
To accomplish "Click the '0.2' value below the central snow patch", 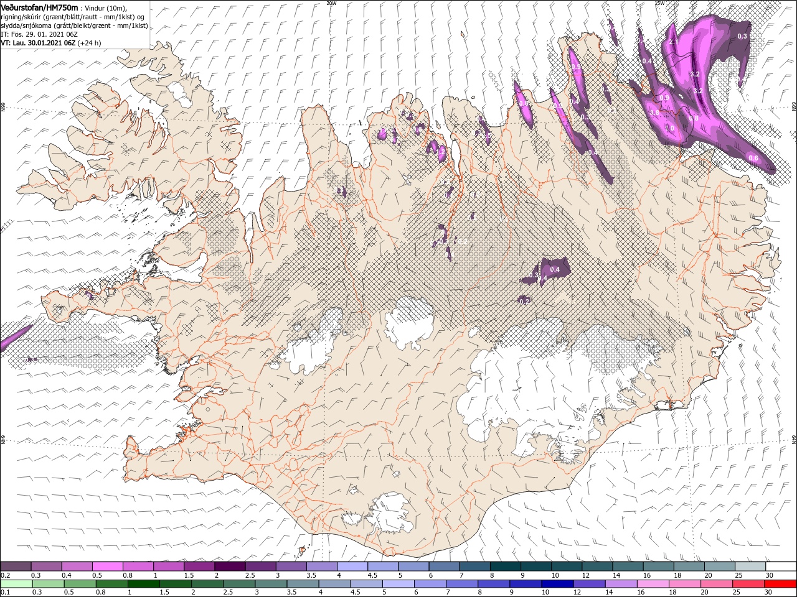I will pos(524,301).
